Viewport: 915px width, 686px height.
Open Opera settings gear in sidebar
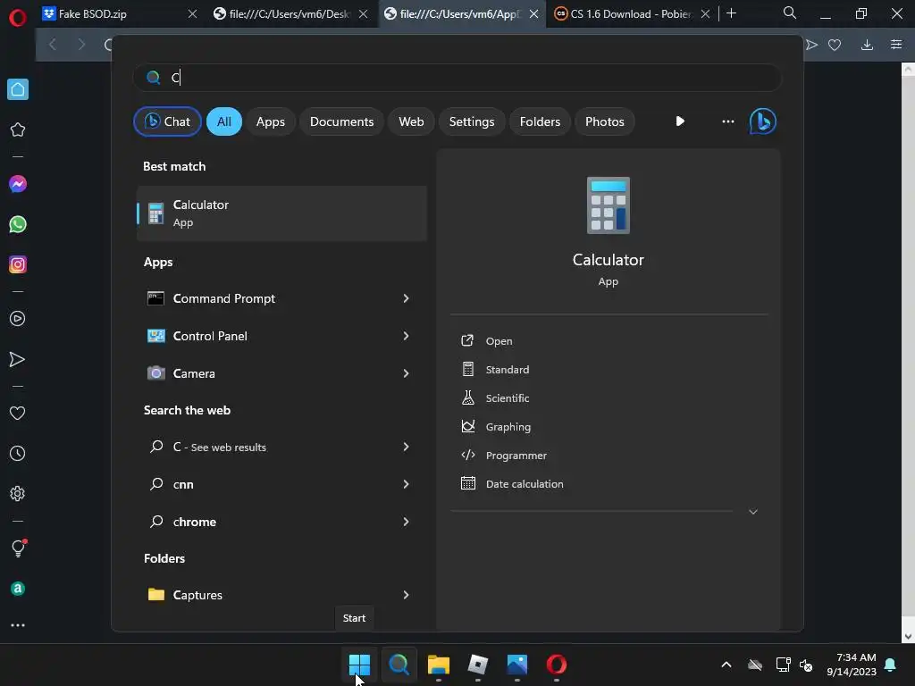tap(18, 493)
